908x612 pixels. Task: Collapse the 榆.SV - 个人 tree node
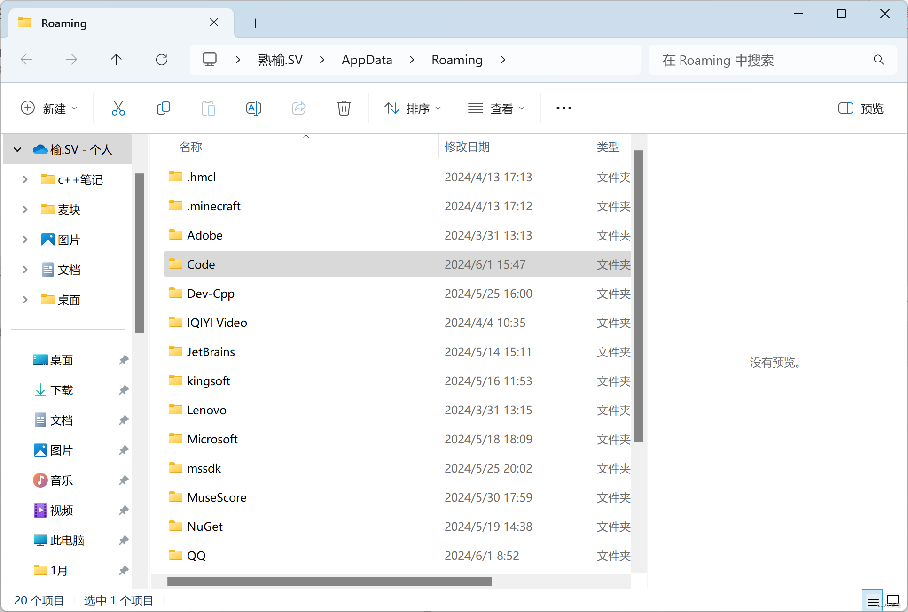[17, 150]
